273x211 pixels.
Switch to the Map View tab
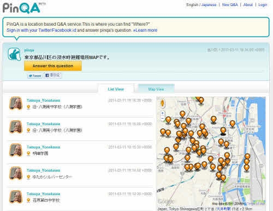click(x=156, y=89)
